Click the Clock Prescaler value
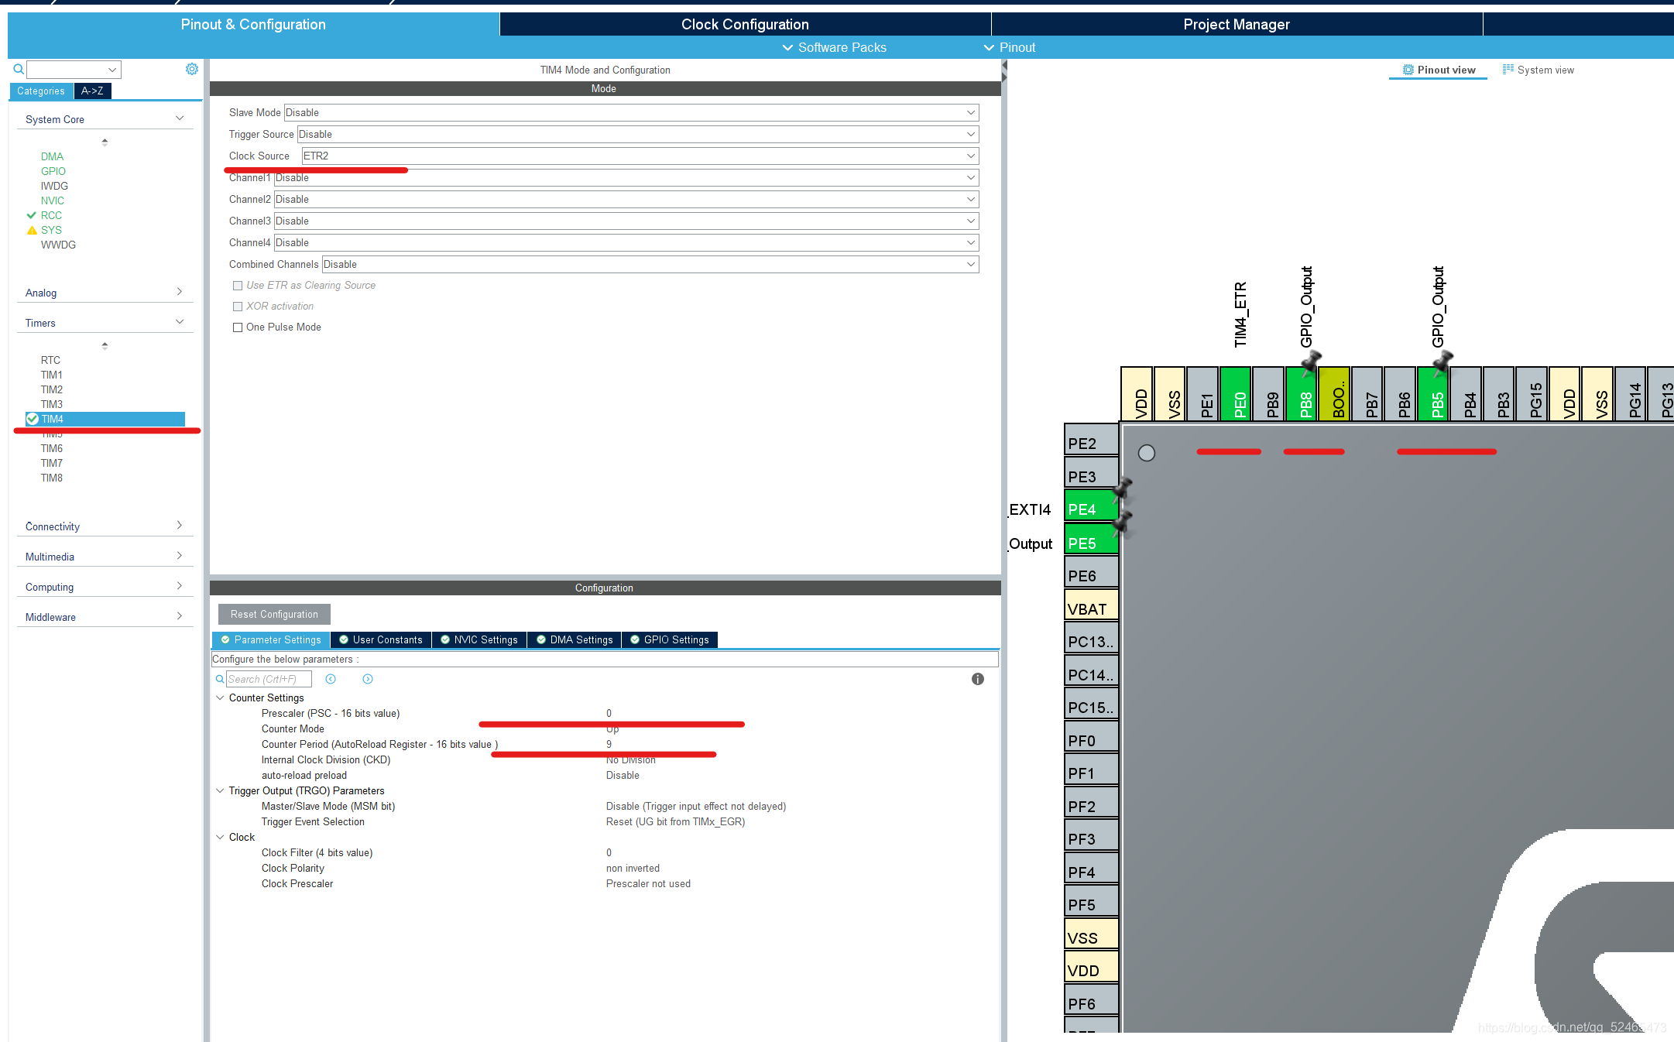 pos(648,883)
